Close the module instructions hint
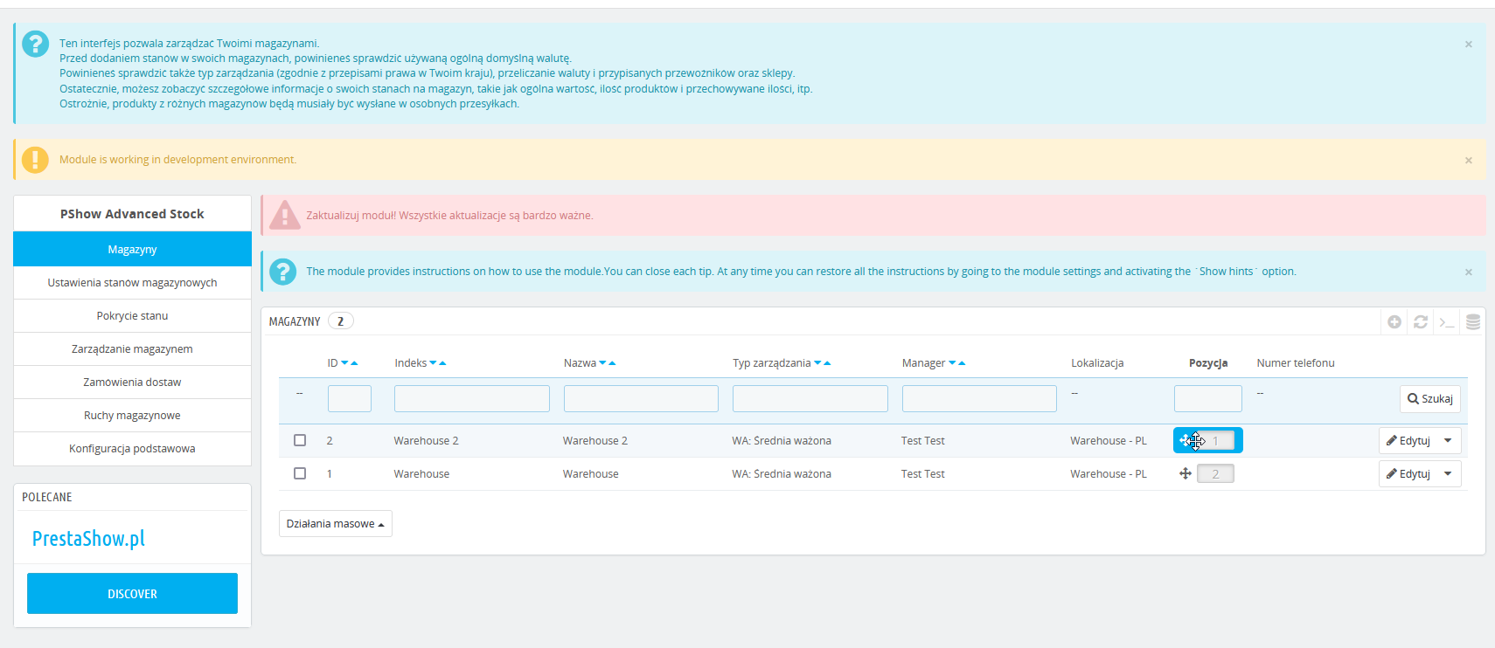 (x=1469, y=272)
